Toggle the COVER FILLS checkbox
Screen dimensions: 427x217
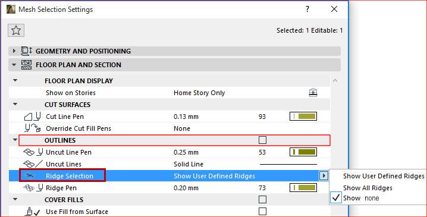[x=262, y=199]
